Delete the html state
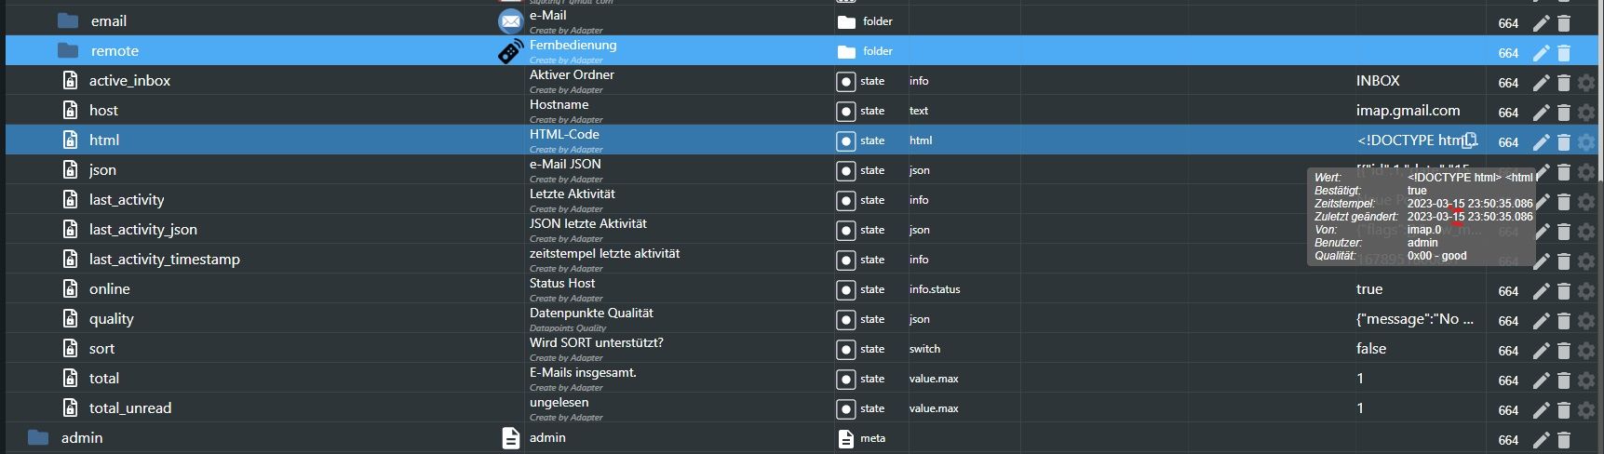1604x454 pixels. 1564,142
